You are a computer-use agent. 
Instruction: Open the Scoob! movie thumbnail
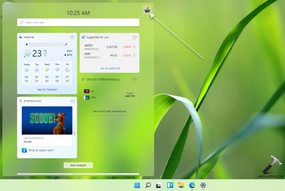47,120
